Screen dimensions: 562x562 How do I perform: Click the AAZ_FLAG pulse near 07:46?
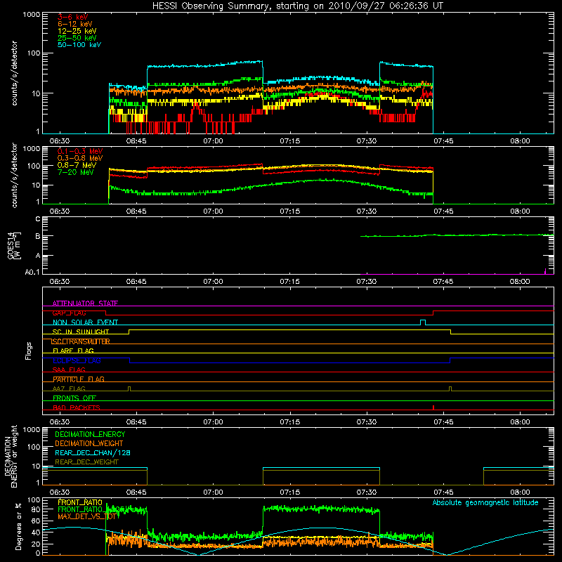tap(450, 388)
